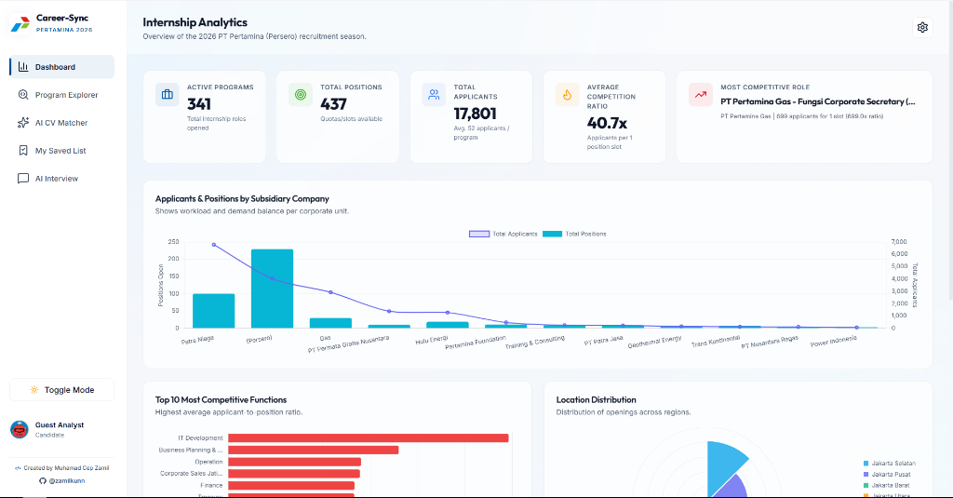Click the 437 total positions value
Screen dimensions: 953x498
[x=334, y=104]
